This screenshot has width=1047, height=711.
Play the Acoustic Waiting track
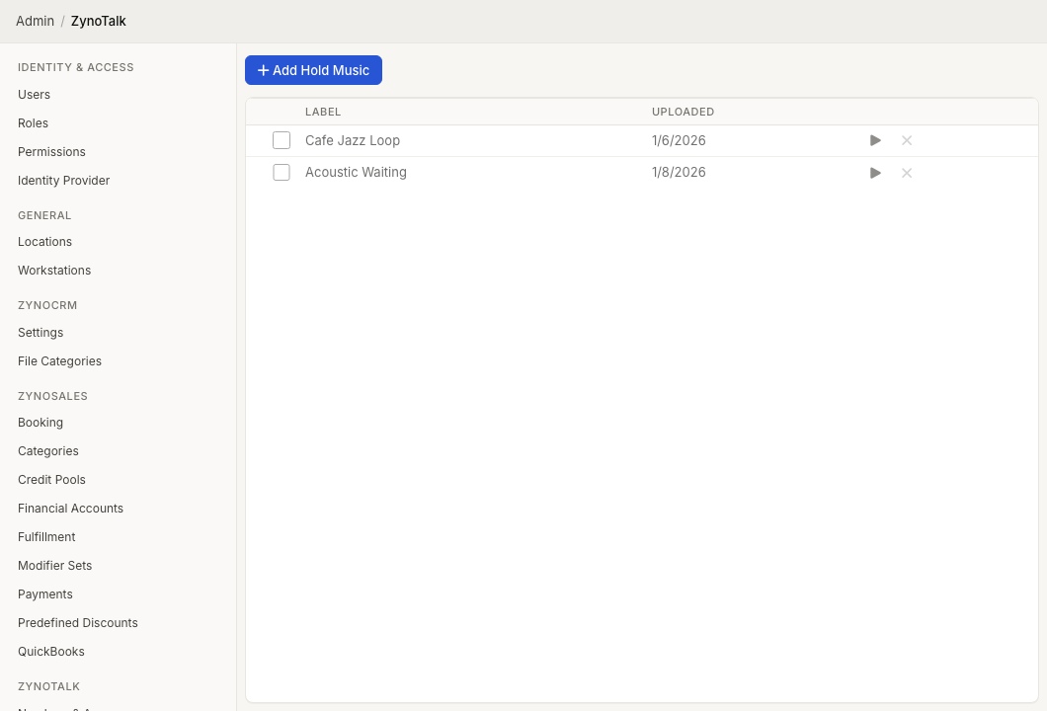point(875,173)
